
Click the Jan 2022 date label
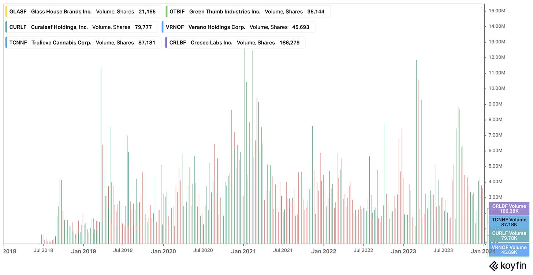tap(324, 251)
